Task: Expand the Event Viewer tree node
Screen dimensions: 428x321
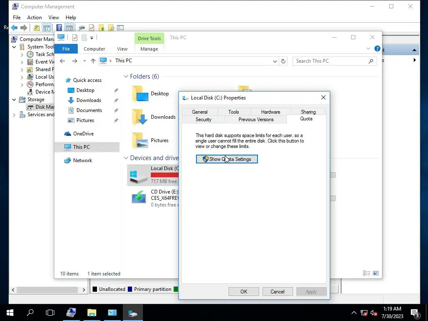Action: tap(22, 62)
